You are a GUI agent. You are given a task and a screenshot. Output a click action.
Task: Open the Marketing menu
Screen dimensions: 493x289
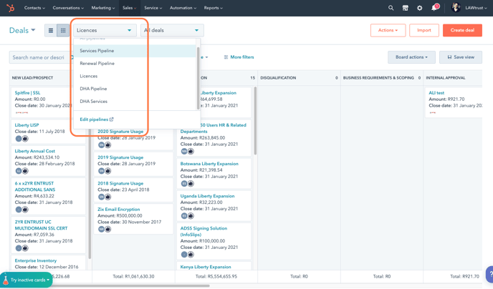click(x=103, y=8)
